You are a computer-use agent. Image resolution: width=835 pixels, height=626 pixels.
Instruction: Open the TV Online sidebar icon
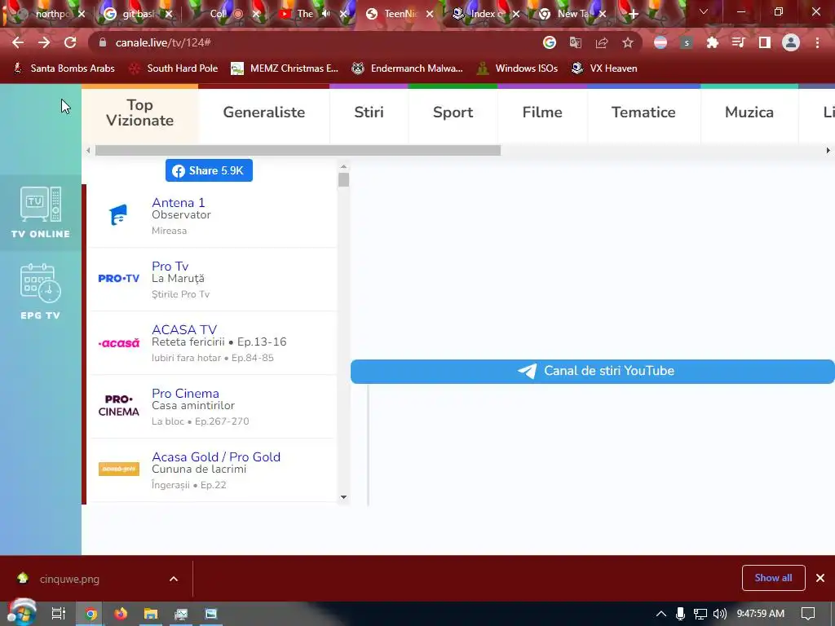click(41, 212)
